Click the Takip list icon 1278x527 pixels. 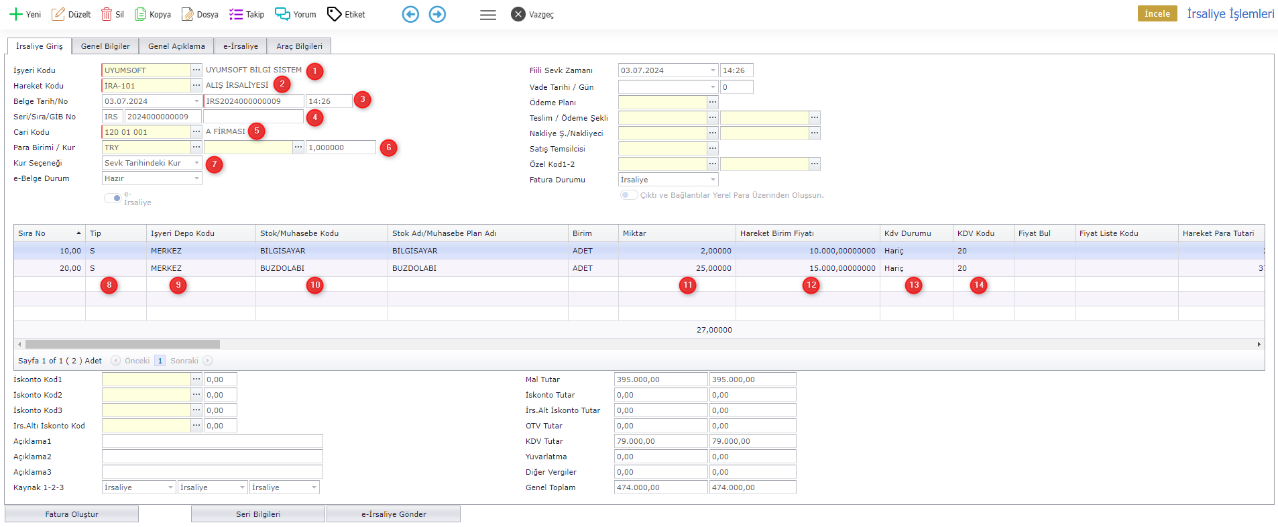click(236, 14)
